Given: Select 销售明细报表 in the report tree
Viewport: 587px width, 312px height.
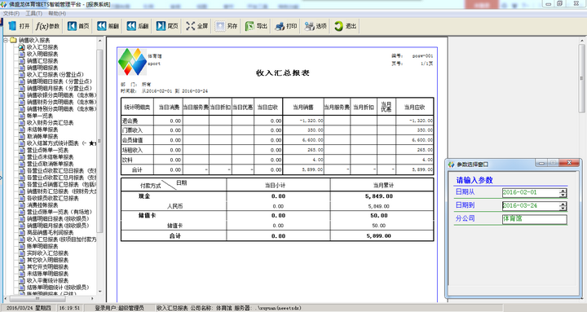Looking at the screenshot, I should pyautogui.click(x=42, y=68).
